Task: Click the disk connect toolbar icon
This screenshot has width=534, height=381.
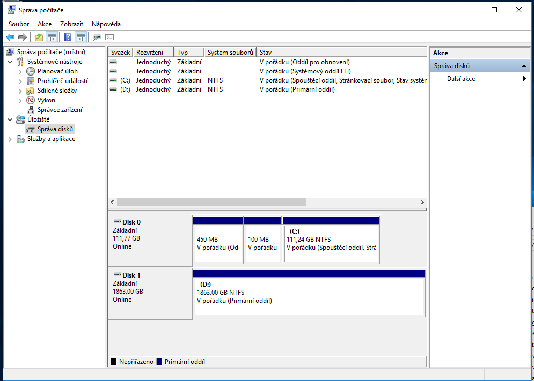Action: click(97, 37)
